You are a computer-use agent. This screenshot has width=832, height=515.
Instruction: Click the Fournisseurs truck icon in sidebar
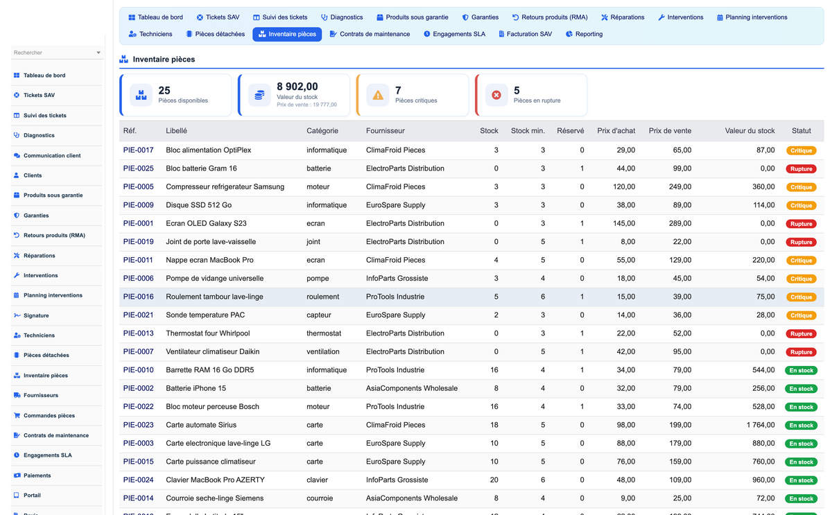(17, 396)
